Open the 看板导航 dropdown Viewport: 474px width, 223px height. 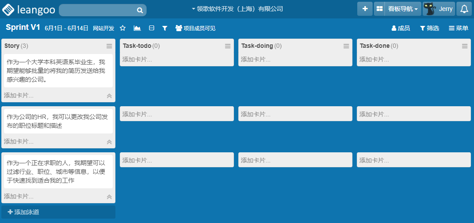pyautogui.click(x=402, y=9)
